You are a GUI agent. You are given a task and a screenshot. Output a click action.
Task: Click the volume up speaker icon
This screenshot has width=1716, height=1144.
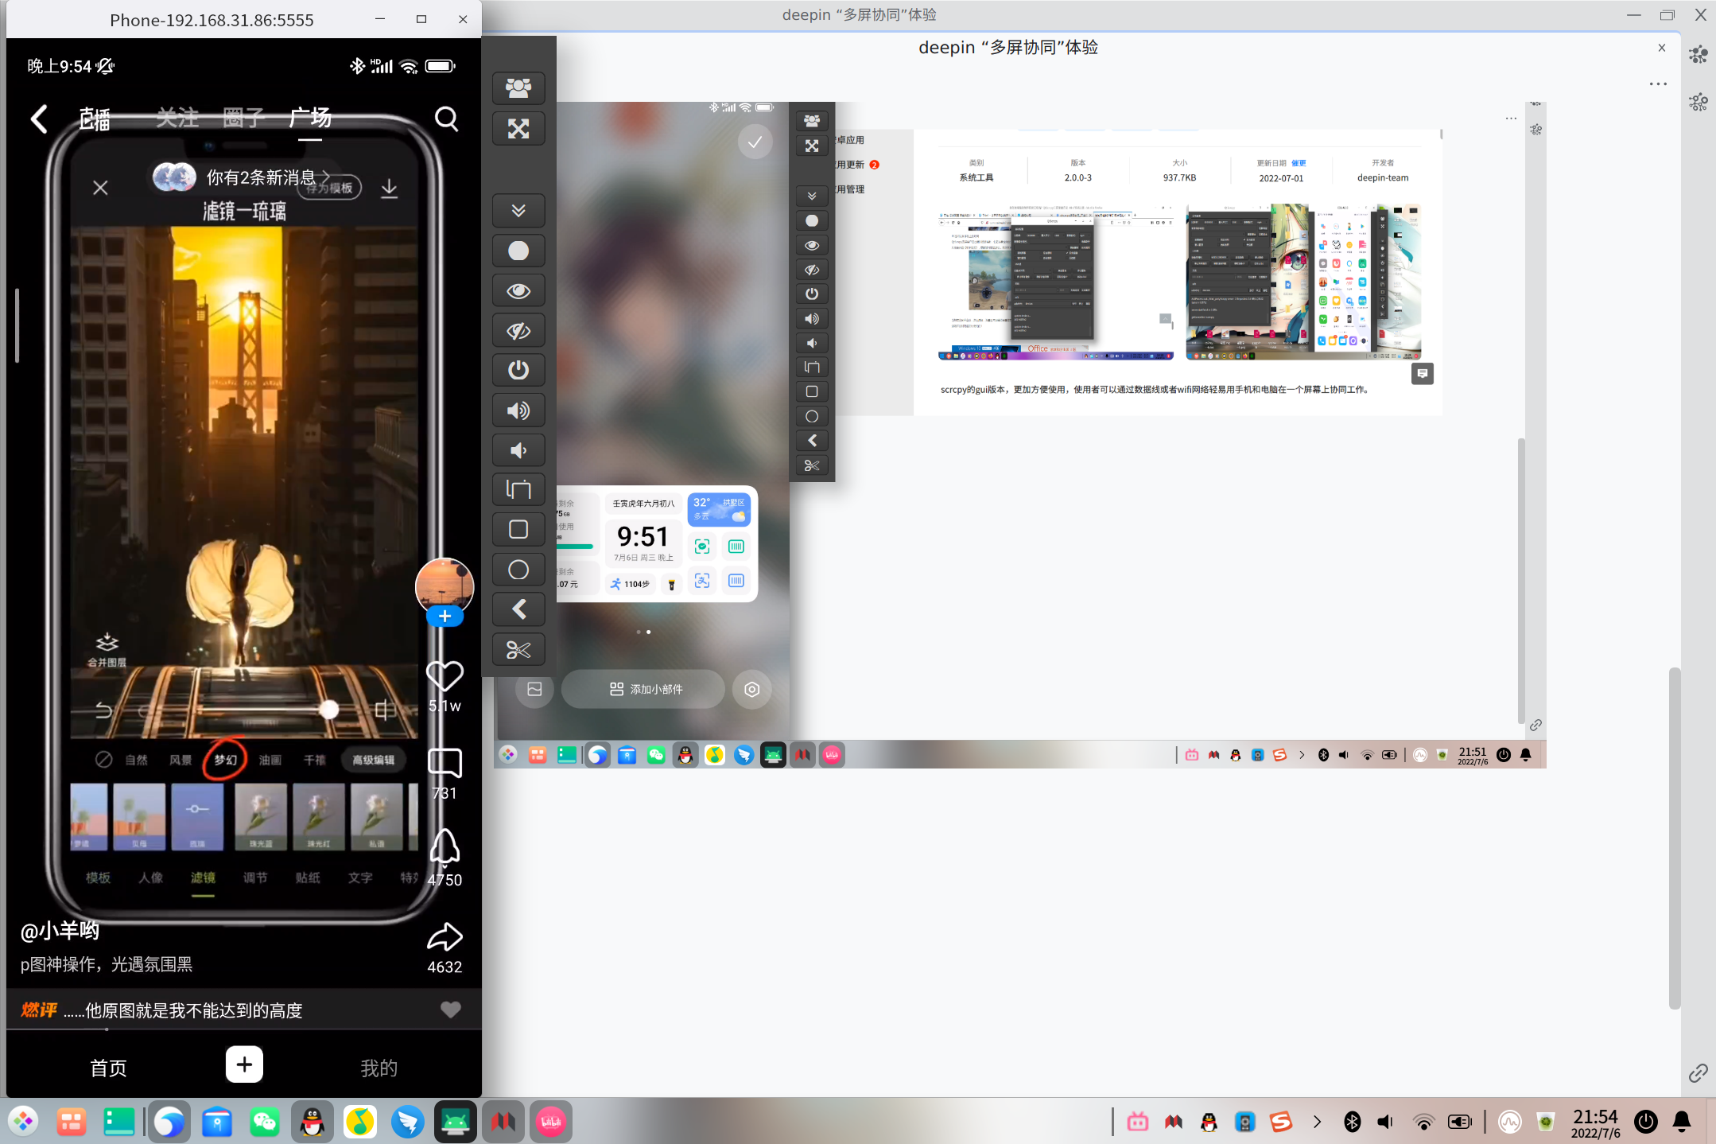(518, 411)
